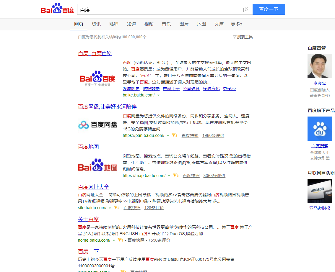Open the 贴吧 tab

[x=114, y=24]
